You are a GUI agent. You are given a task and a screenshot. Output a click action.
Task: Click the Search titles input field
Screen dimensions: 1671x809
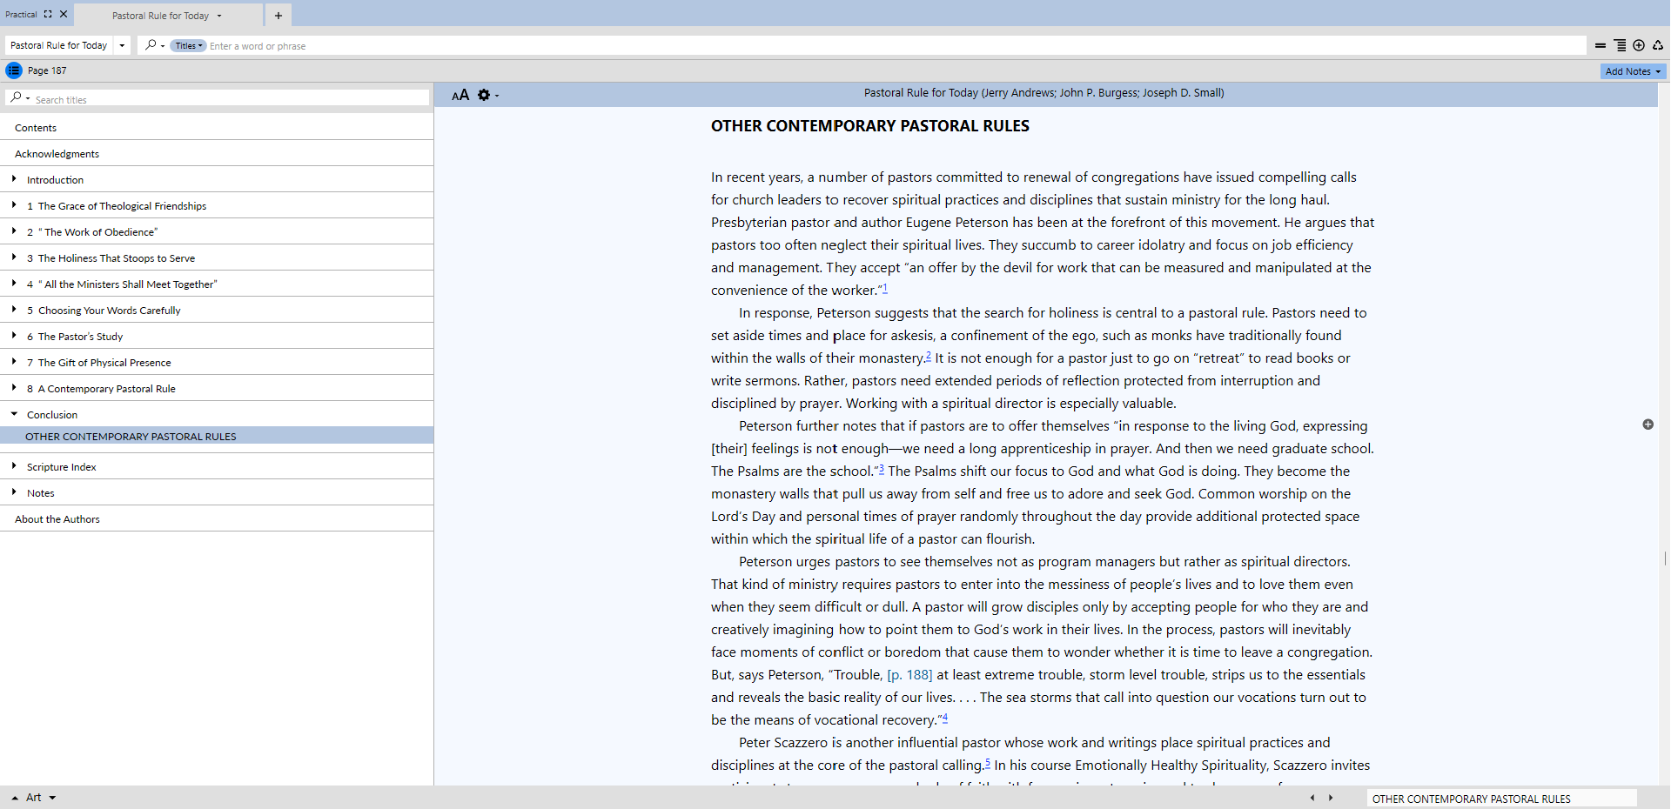pyautogui.click(x=231, y=98)
